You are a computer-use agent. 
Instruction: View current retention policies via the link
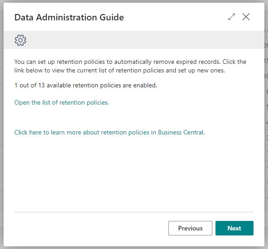[x=62, y=102]
